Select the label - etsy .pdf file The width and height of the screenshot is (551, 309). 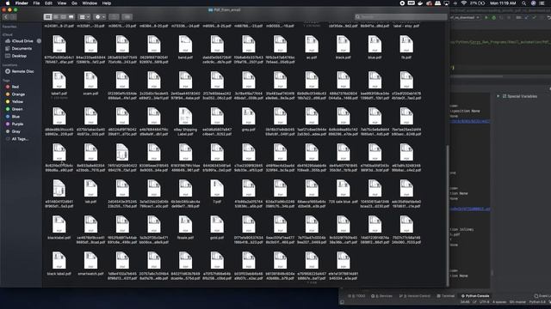(x=406, y=26)
